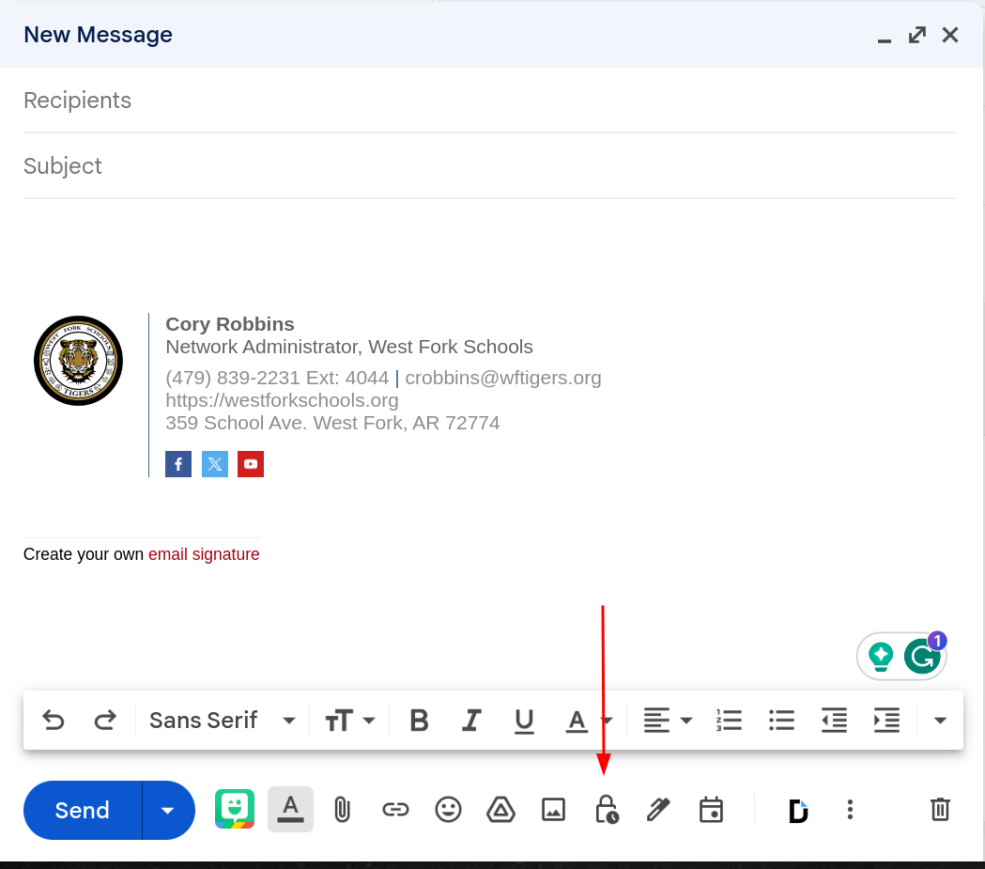Image resolution: width=985 pixels, height=869 pixels.
Task: Toggle bold formatting
Action: [419, 720]
